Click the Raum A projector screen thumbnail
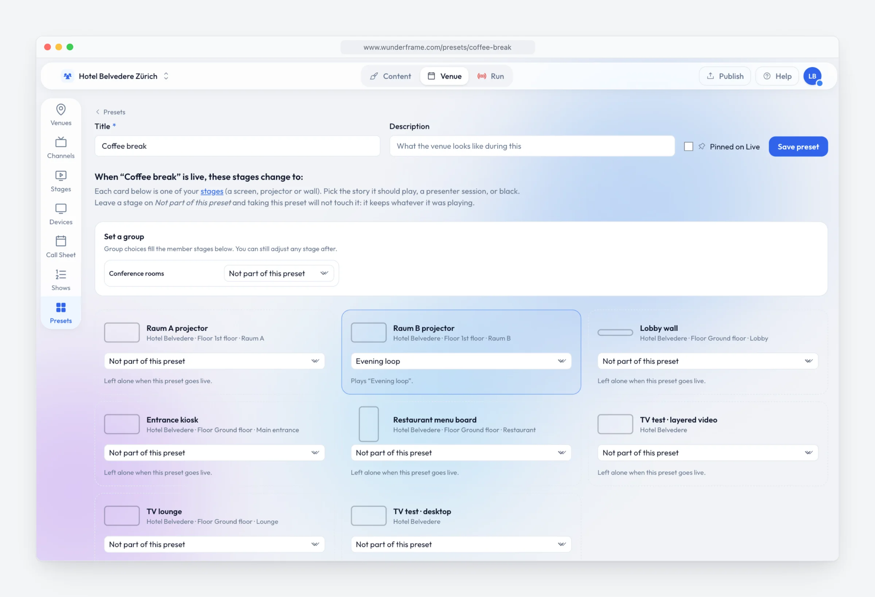 pyautogui.click(x=122, y=332)
